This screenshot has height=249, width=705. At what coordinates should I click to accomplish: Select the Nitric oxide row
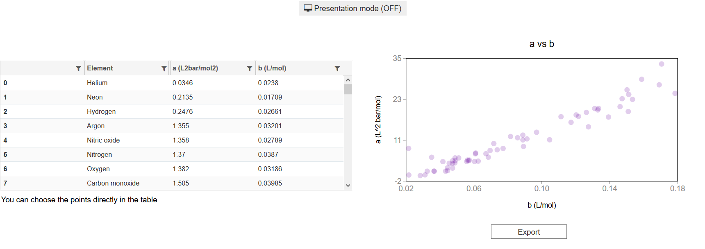coord(172,140)
